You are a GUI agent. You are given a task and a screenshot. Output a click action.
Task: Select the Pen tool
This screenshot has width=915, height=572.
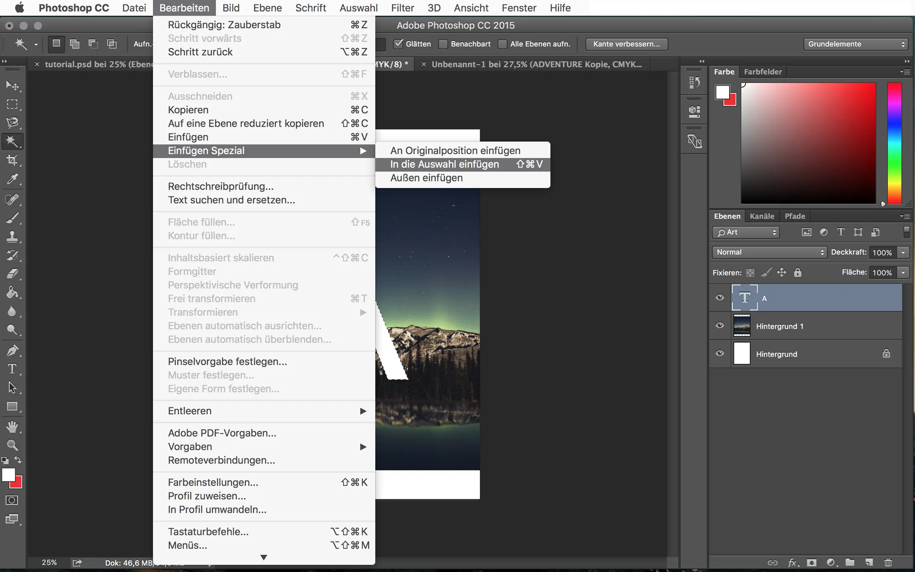12,350
